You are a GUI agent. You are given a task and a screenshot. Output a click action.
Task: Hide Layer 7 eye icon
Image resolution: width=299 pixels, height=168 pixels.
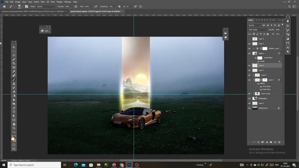(249, 70)
